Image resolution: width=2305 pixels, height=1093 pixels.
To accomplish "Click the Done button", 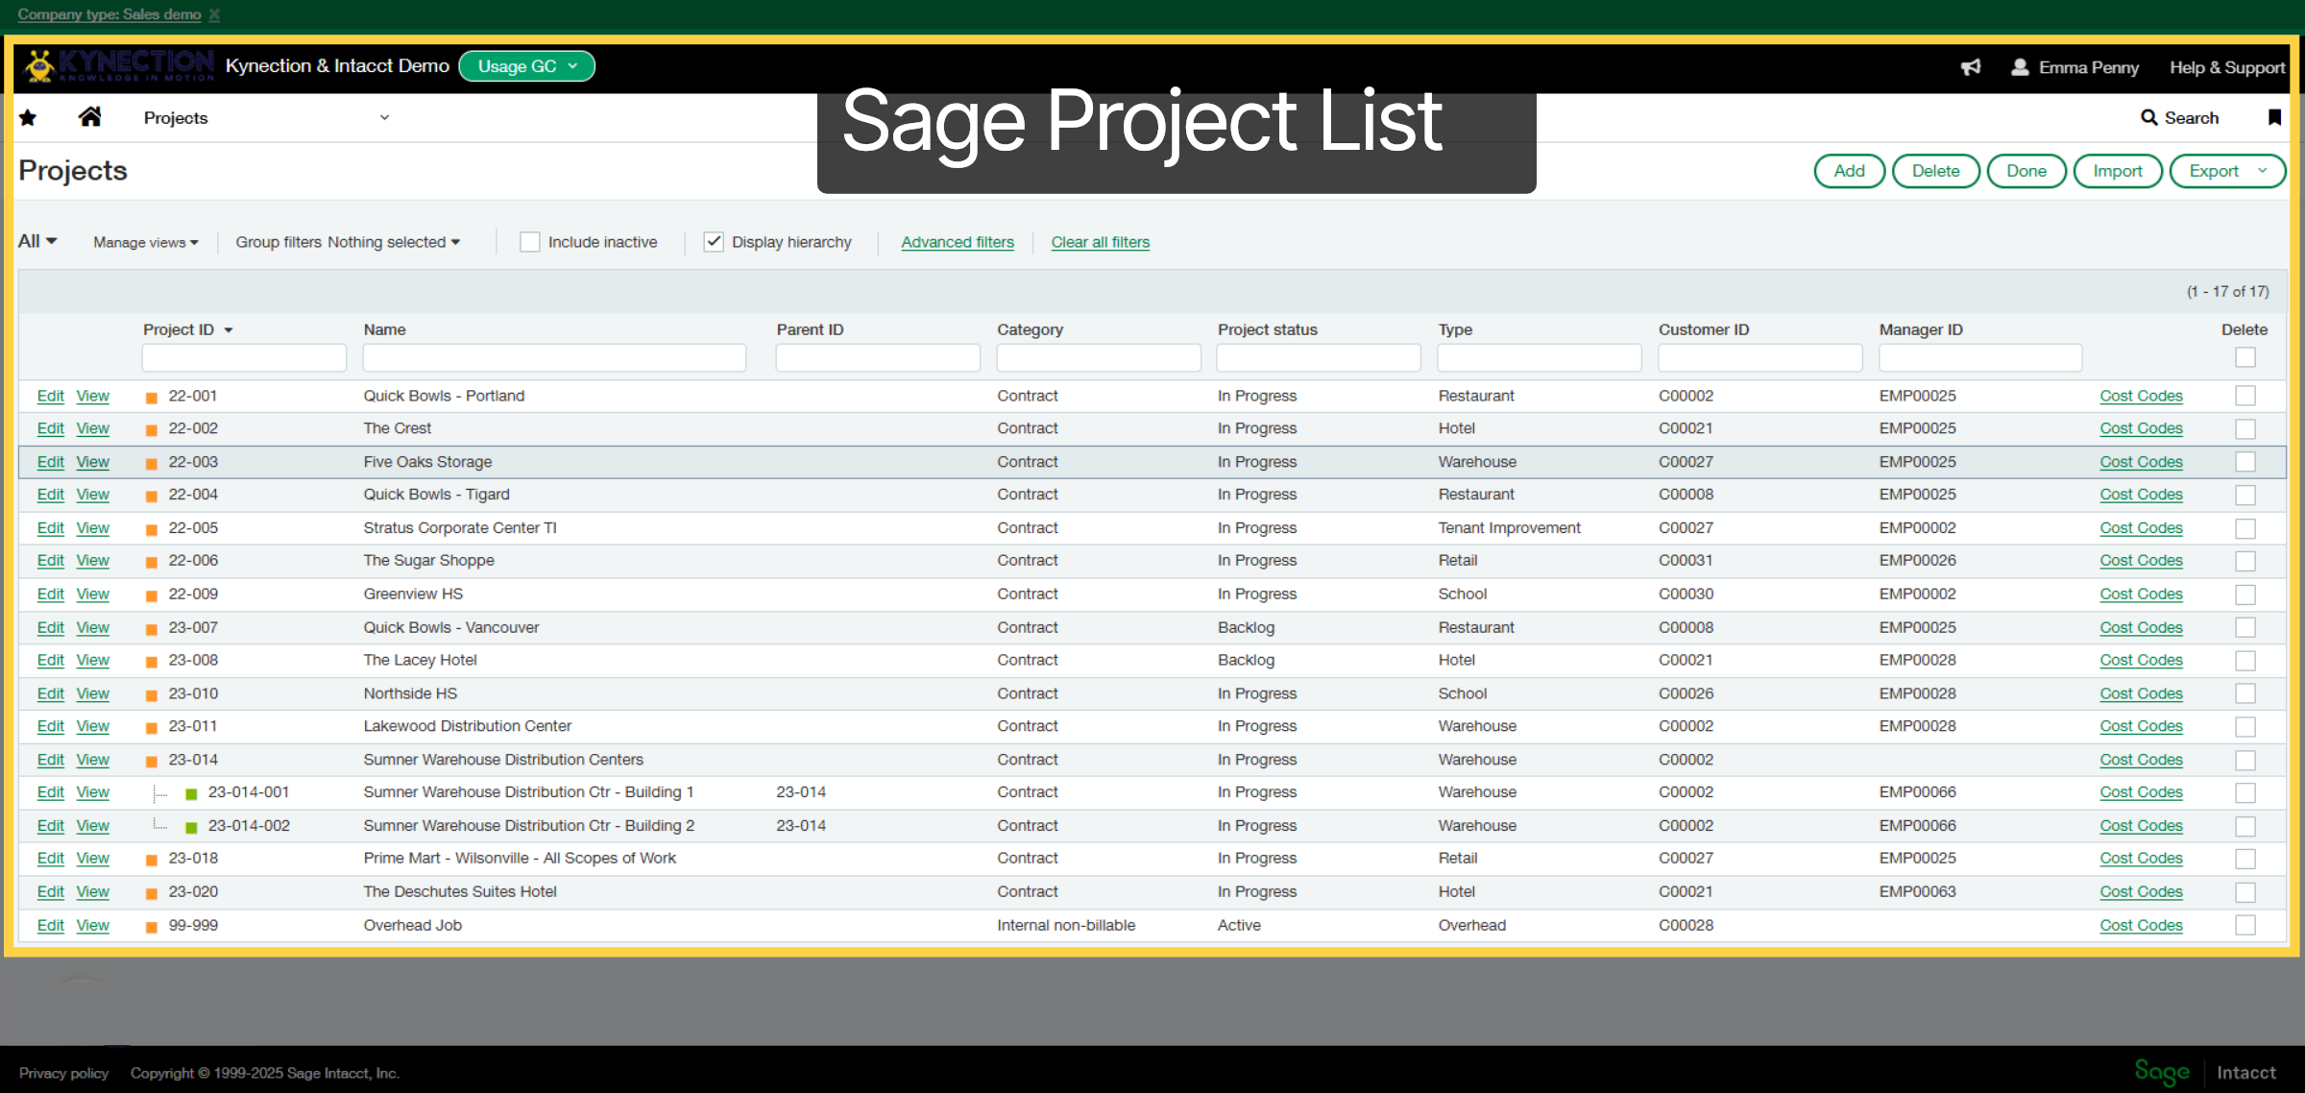I will pos(2026,171).
